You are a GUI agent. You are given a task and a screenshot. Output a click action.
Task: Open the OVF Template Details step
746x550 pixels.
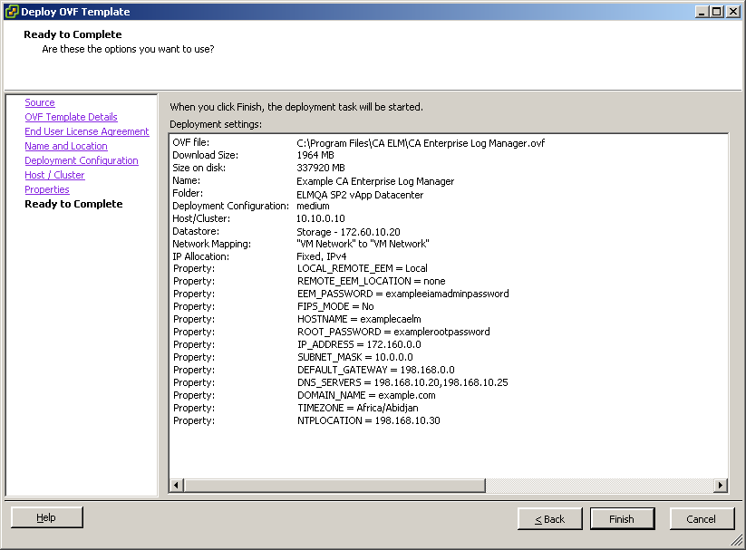point(71,117)
